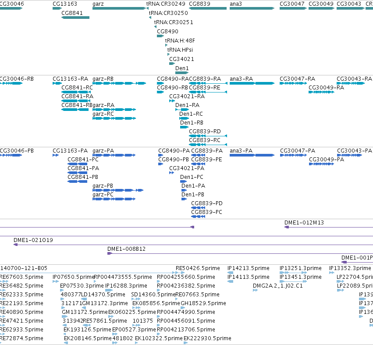Select the CG30047 gene label
Viewport: 373px width, 345px height.
[x=292, y=4]
